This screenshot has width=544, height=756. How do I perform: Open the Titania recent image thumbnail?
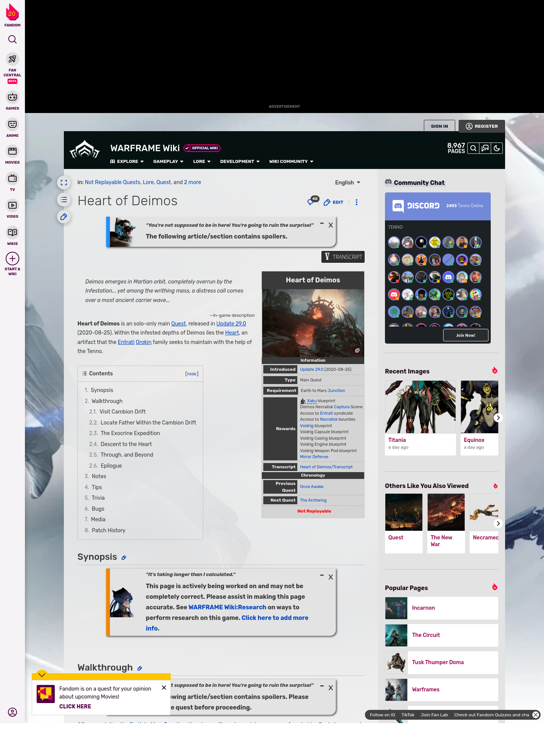(x=420, y=407)
